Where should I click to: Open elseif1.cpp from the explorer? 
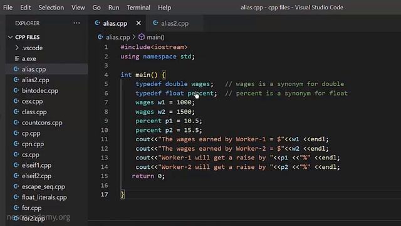(x=36, y=166)
